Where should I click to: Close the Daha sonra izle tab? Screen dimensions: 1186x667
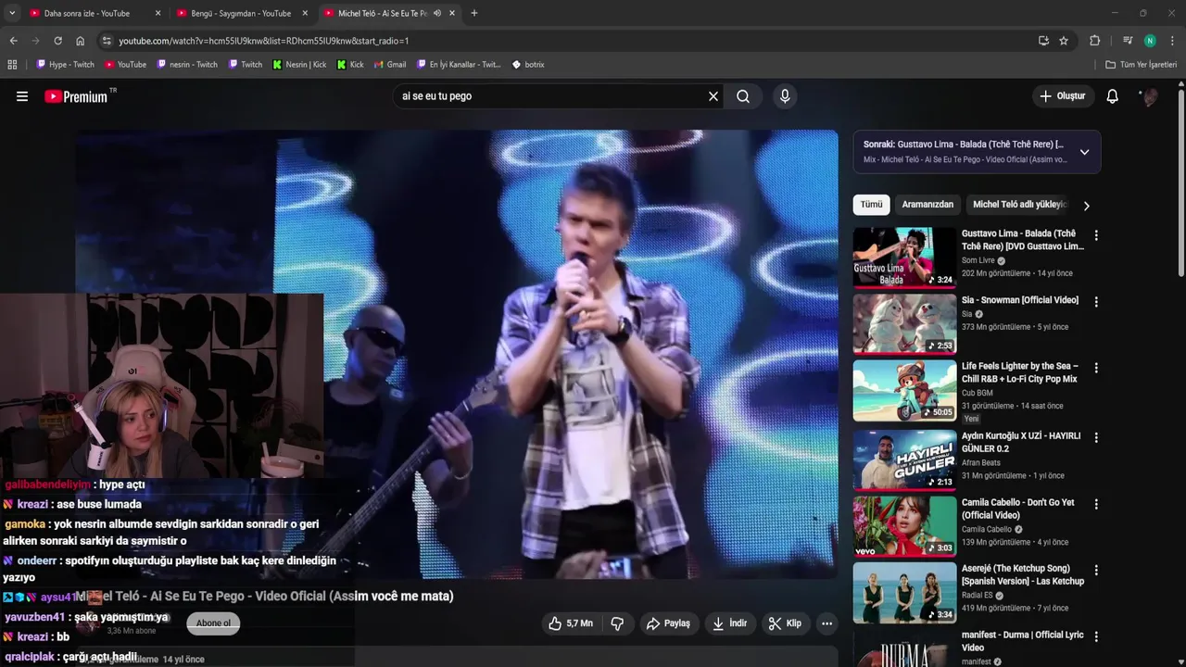click(158, 13)
